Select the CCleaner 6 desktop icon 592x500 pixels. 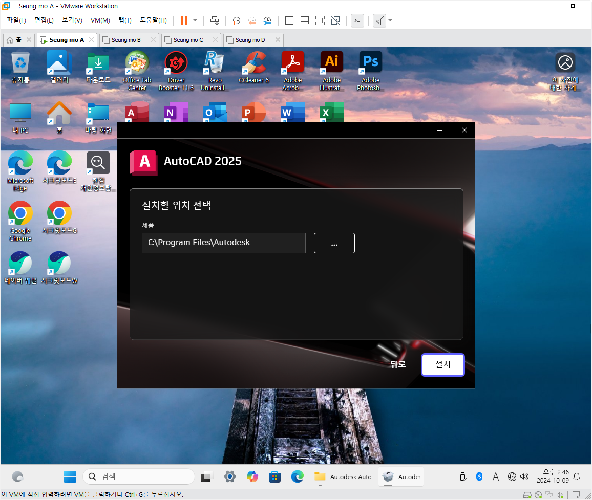click(253, 68)
